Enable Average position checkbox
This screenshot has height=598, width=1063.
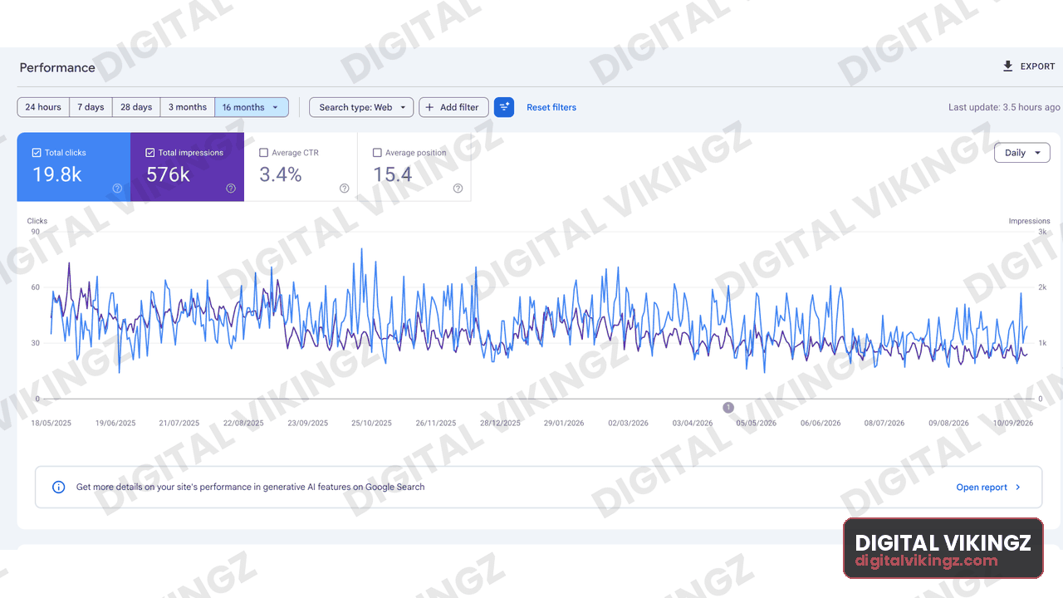point(377,153)
